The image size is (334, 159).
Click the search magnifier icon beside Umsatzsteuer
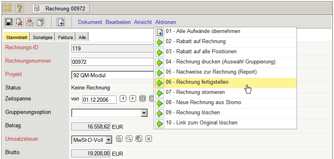(x=129, y=139)
